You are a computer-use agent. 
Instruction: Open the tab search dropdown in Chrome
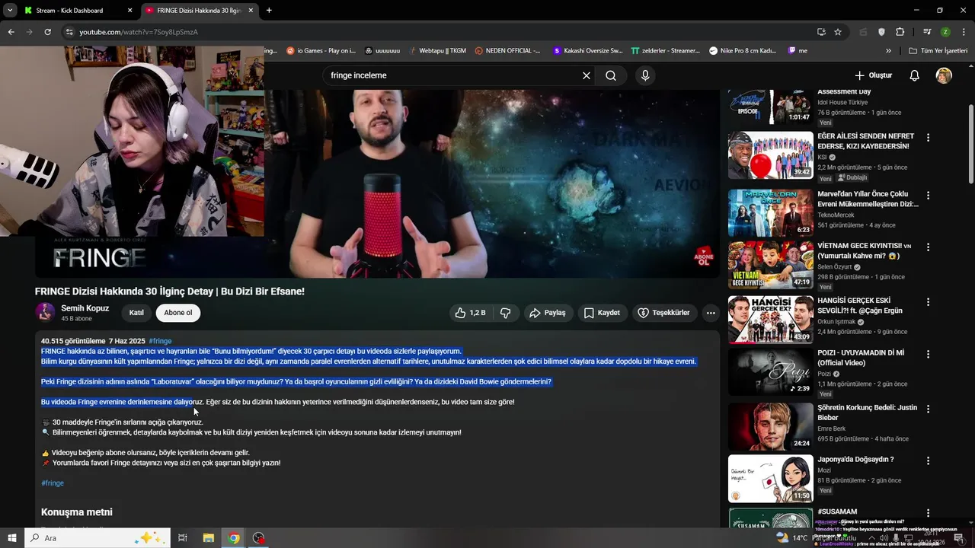pyautogui.click(x=10, y=10)
